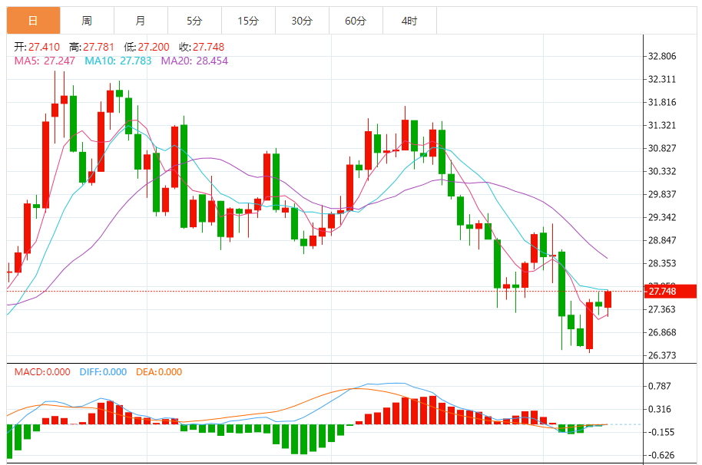702x465 pixels.
Task: Click the 30.332 price axis label
Action: [x=662, y=171]
